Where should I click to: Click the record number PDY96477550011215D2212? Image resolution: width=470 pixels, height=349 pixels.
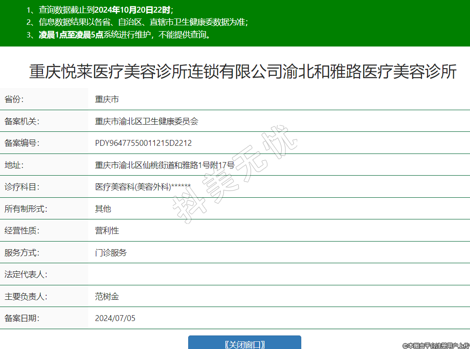coord(143,143)
